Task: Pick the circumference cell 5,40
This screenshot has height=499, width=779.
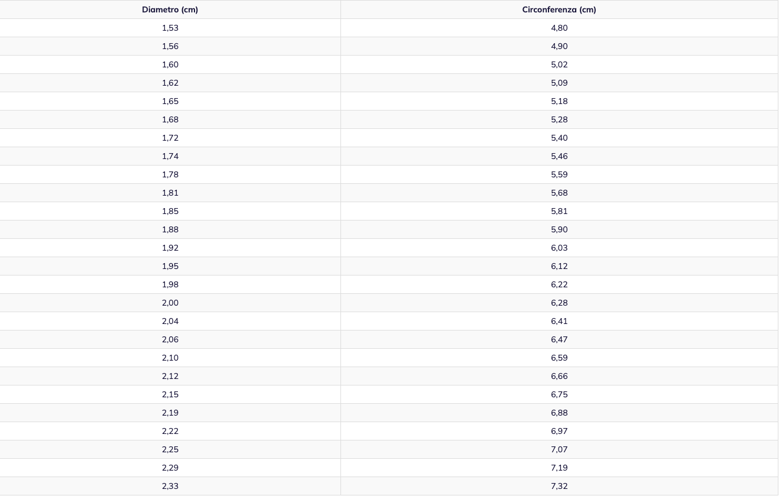Action: [559, 138]
